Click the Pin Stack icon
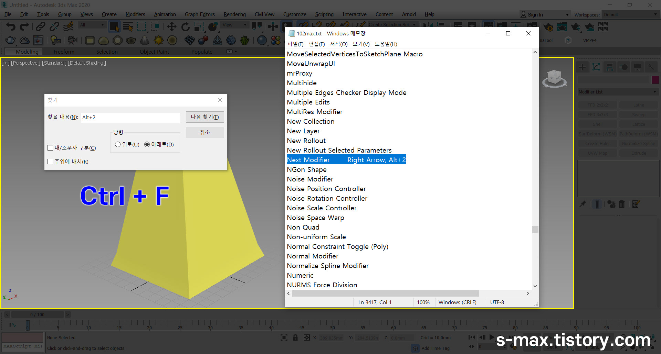Screen dimensions: 661x354 pyautogui.click(x=583, y=204)
